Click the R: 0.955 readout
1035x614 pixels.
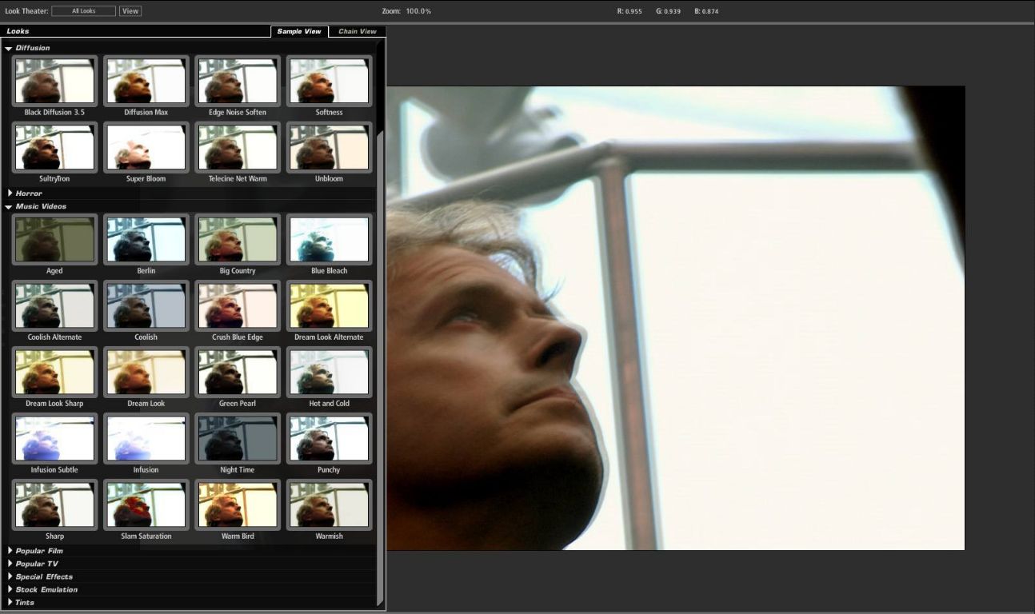coord(629,11)
